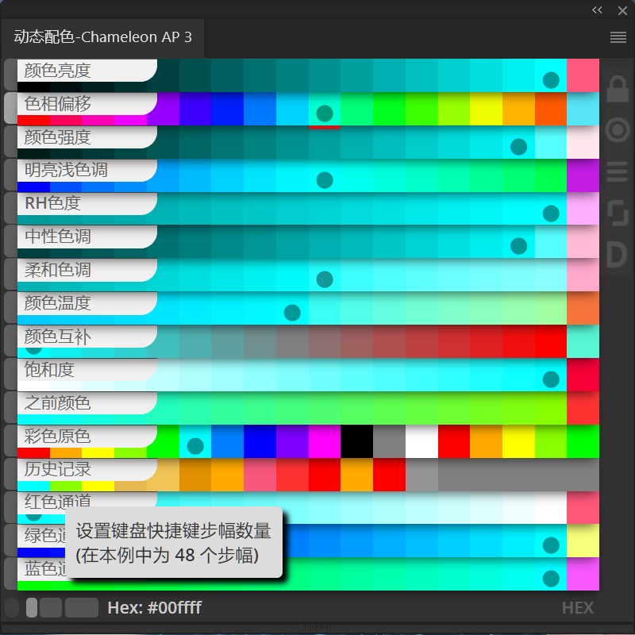Click the 历史记录 row label
Screen dimensions: 635x635
point(57,469)
